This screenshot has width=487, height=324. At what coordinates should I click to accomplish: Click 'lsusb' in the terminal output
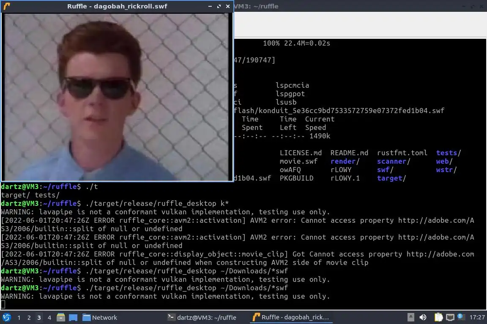click(x=286, y=102)
